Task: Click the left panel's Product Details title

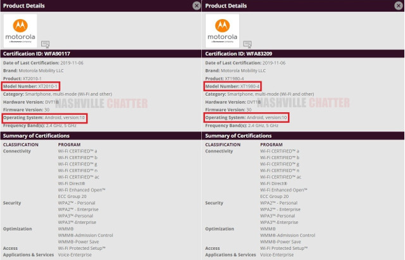Action: point(24,6)
